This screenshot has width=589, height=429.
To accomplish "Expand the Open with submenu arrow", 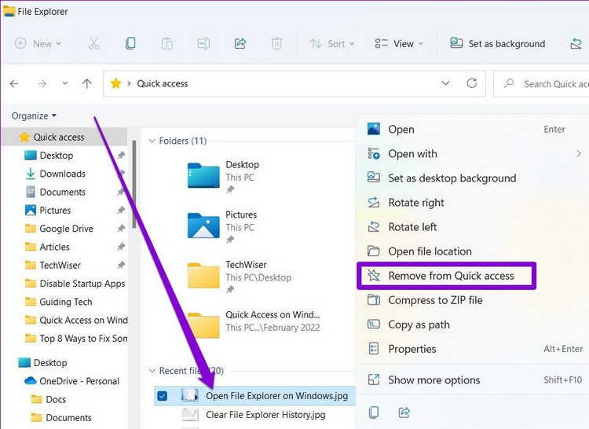I will point(579,154).
